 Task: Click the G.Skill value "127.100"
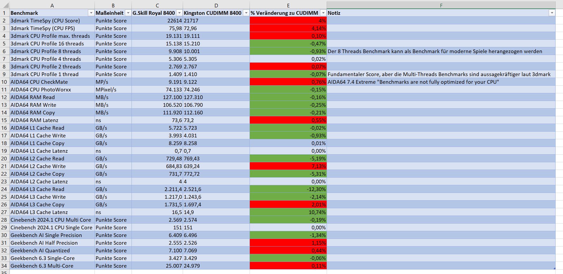[x=157, y=97]
